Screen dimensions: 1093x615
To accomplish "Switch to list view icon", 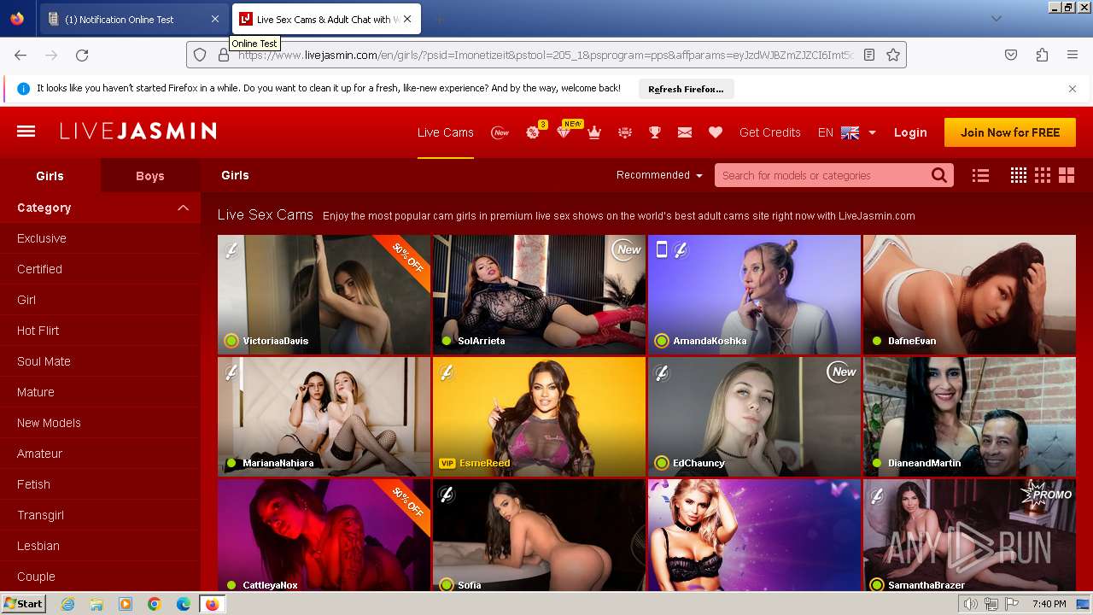I will click(980, 175).
